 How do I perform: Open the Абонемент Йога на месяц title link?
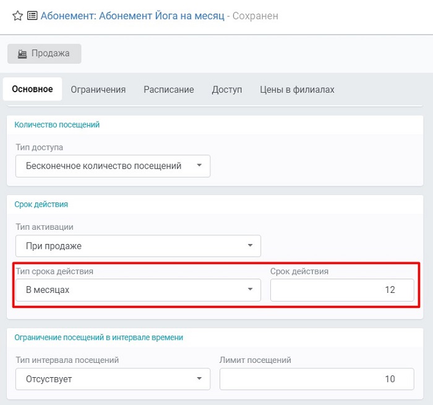tap(132, 15)
